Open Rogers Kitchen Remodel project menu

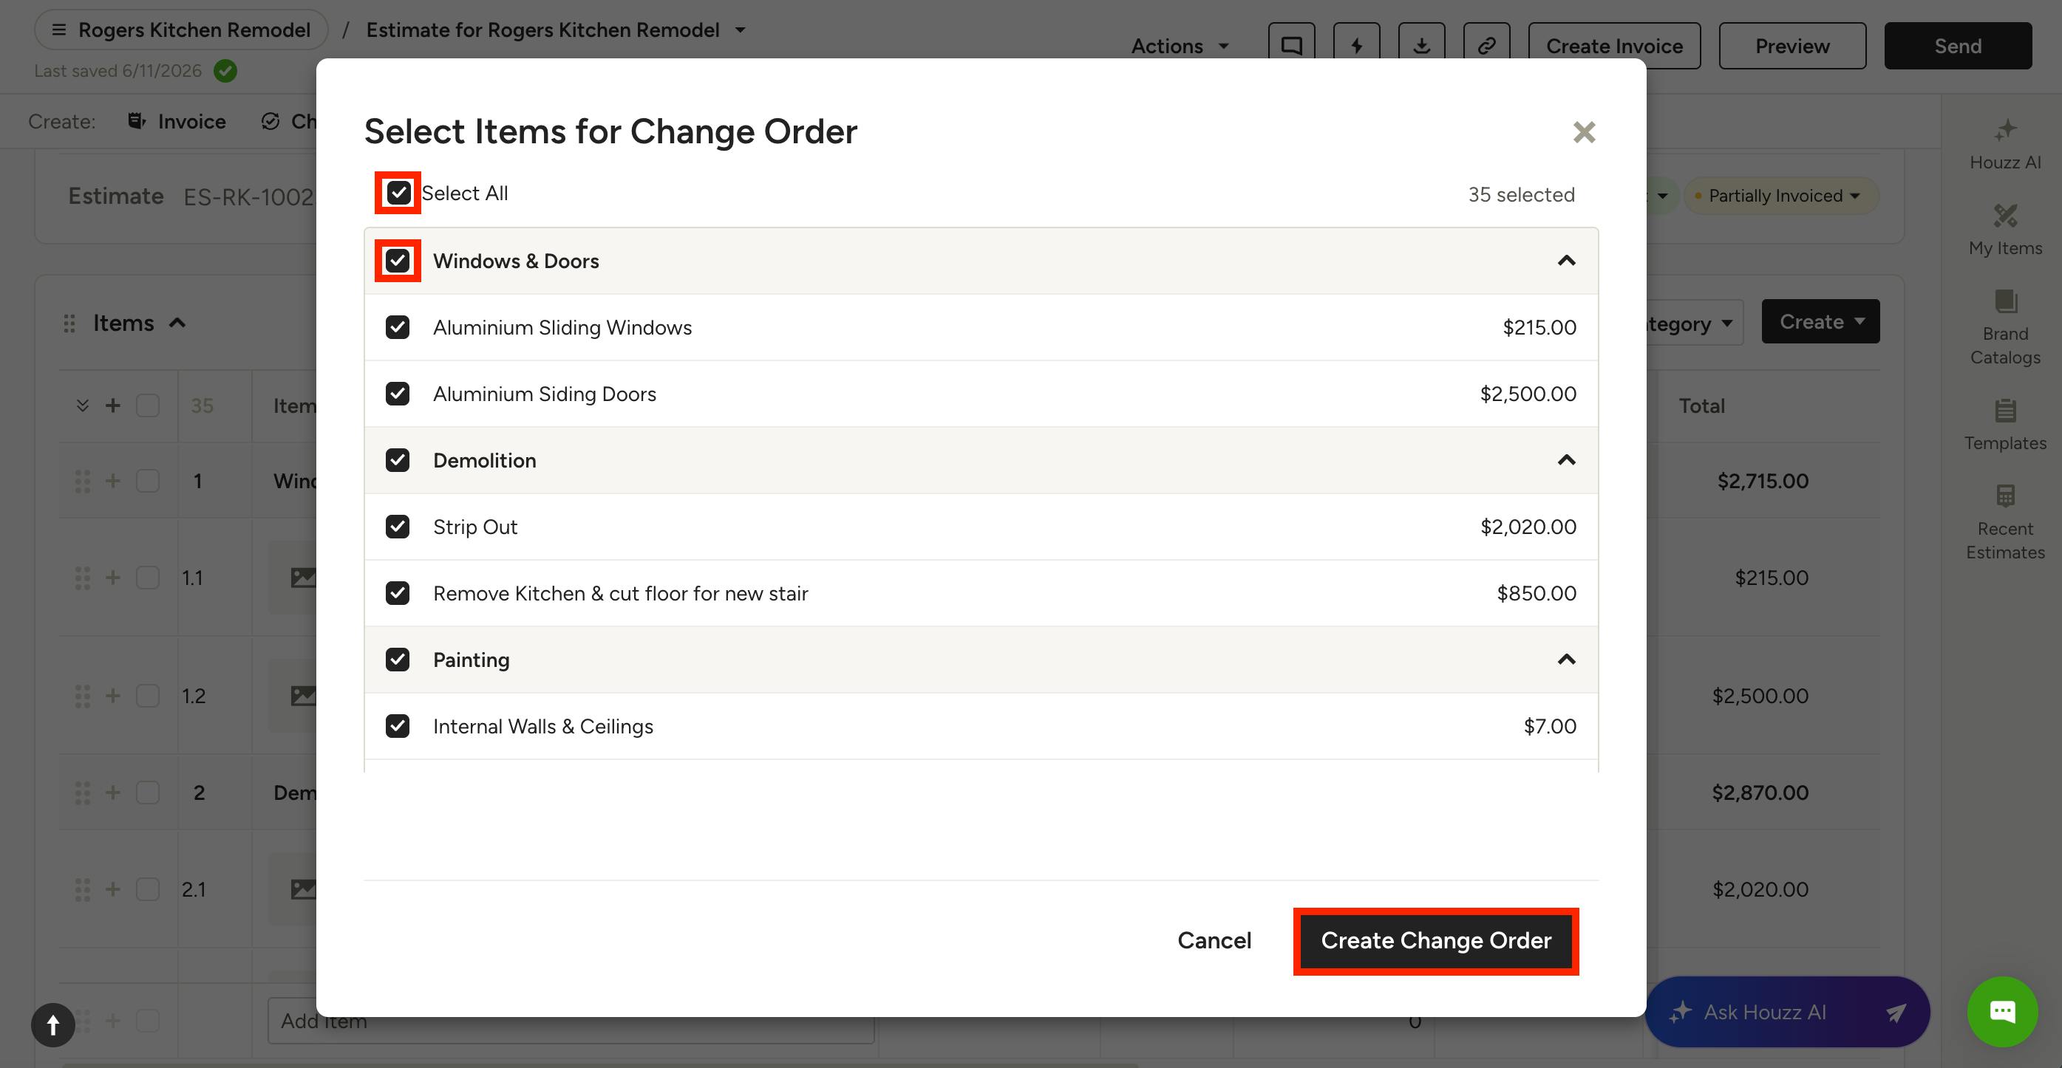[x=181, y=30]
